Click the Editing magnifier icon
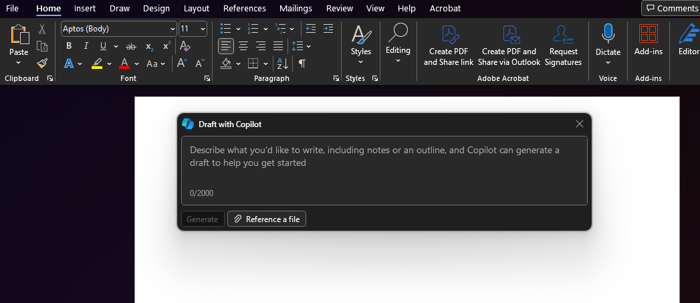 coord(398,33)
